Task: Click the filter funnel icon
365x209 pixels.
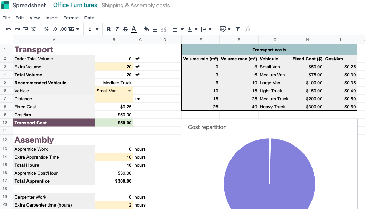Action: click(238, 29)
